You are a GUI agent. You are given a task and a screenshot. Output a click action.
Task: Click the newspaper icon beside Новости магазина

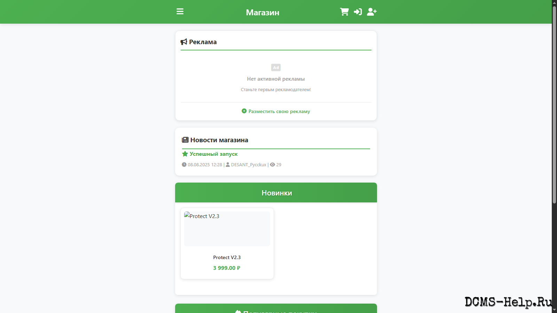(185, 140)
